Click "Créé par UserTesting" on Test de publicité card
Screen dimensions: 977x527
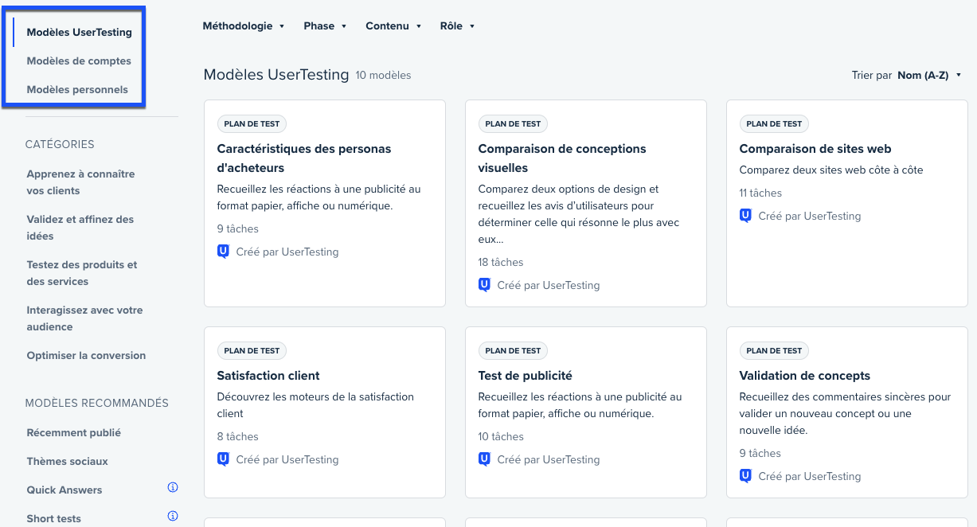(549, 459)
